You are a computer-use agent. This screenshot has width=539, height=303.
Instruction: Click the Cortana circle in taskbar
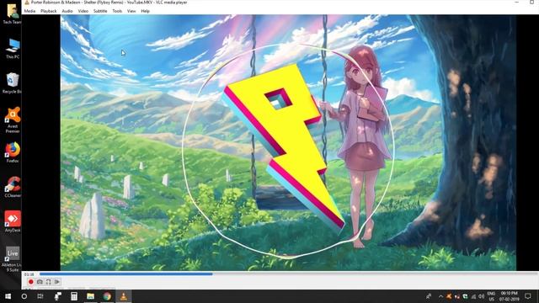pos(24,296)
